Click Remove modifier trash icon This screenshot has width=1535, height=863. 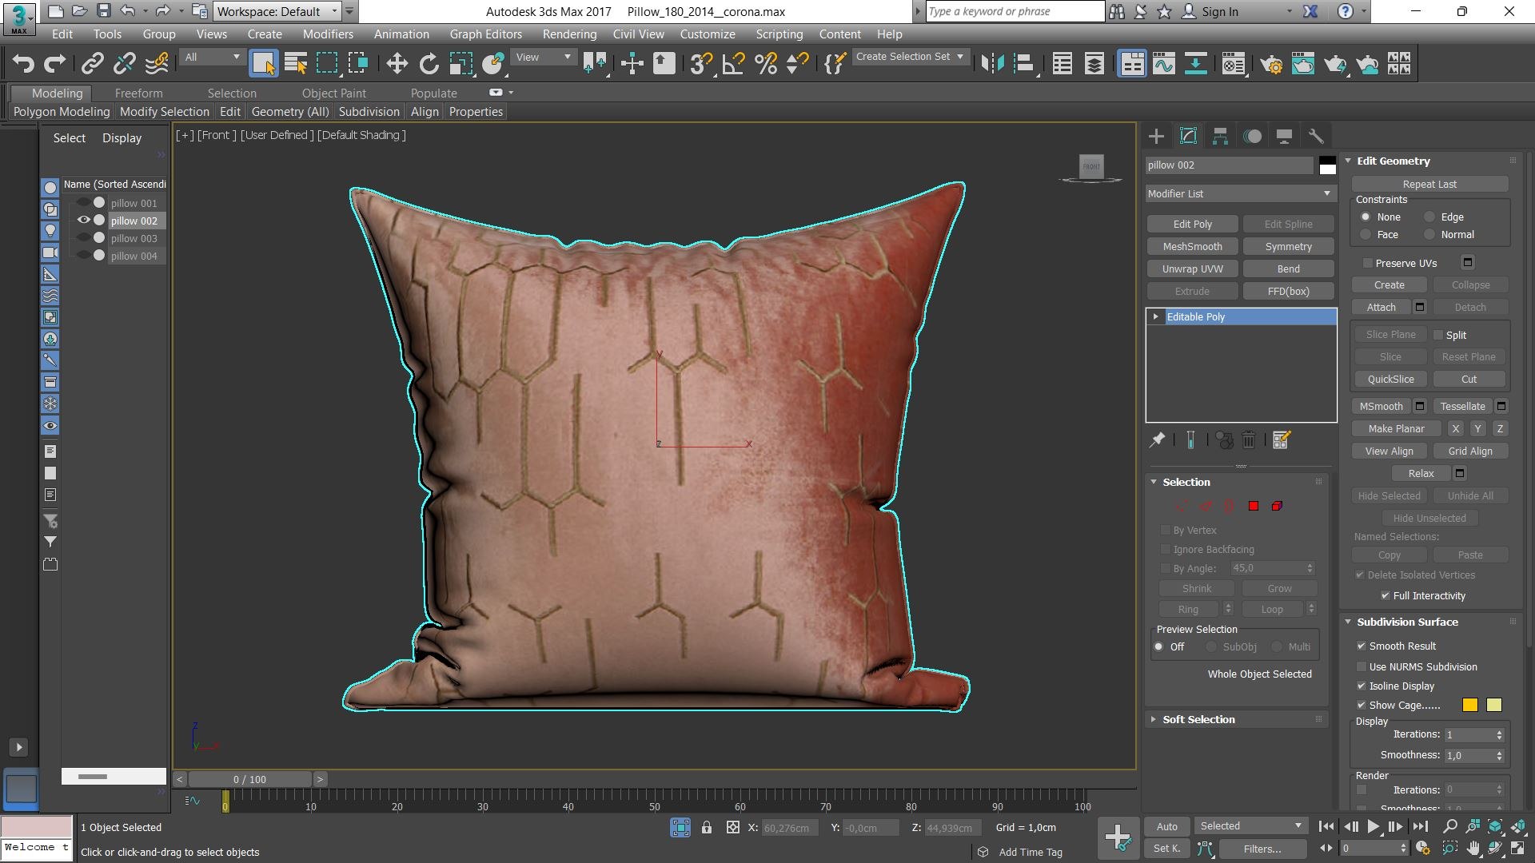point(1249,439)
